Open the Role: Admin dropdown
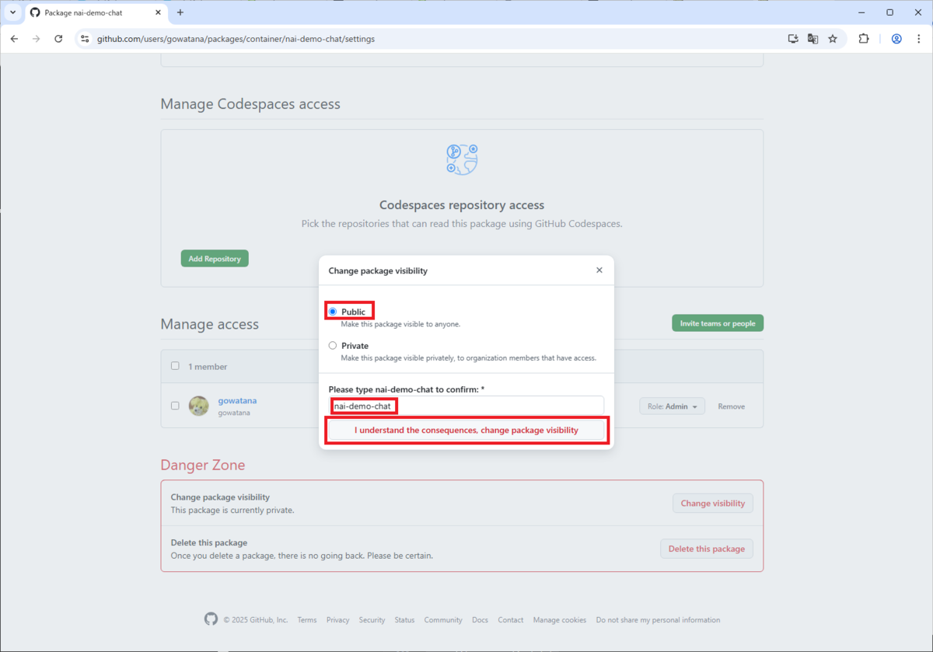Viewport: 933px width, 652px height. (x=672, y=406)
